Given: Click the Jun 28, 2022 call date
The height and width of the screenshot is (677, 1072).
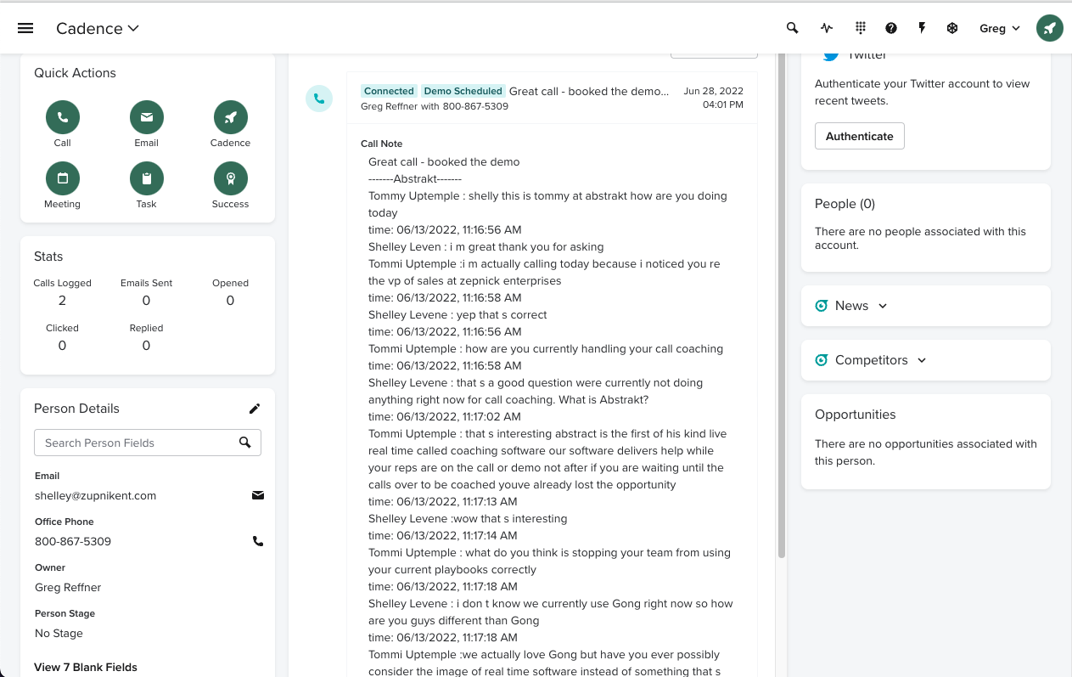Looking at the screenshot, I should point(713,91).
